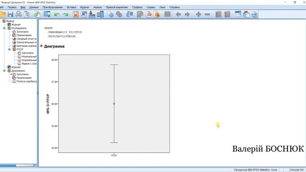Open the Правка menu
Image resolution: width=306 pixels, height=172 pixels.
(12, 7)
